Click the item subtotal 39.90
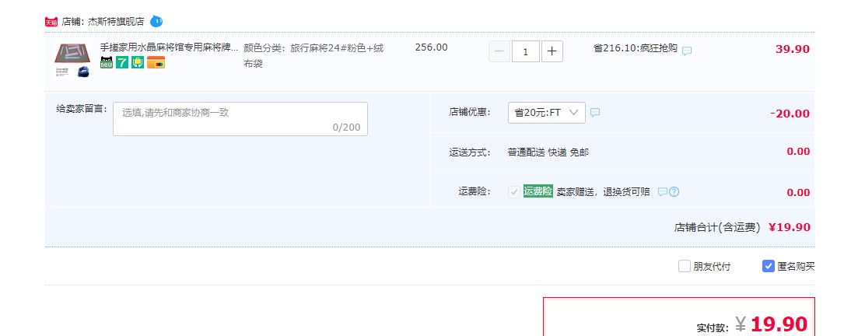Image resolution: width=851 pixels, height=336 pixels. (x=793, y=49)
